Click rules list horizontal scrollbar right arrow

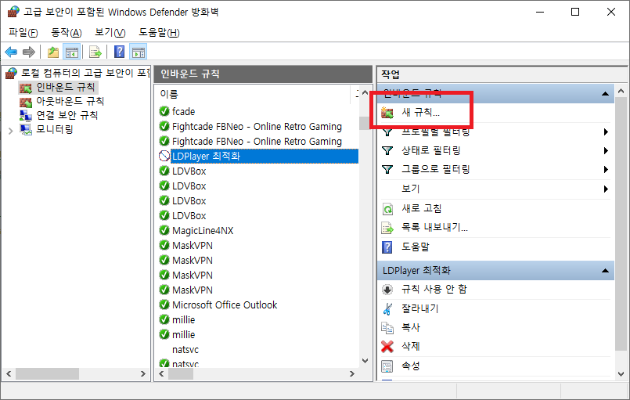coord(352,374)
